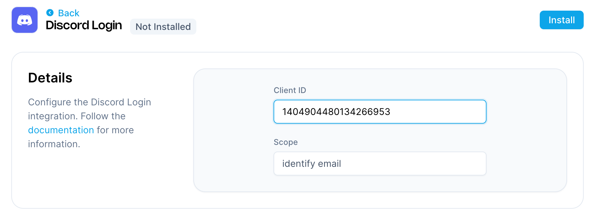The image size is (595, 218).
Task: Click the Not Installed status badge
Action: [x=163, y=27]
